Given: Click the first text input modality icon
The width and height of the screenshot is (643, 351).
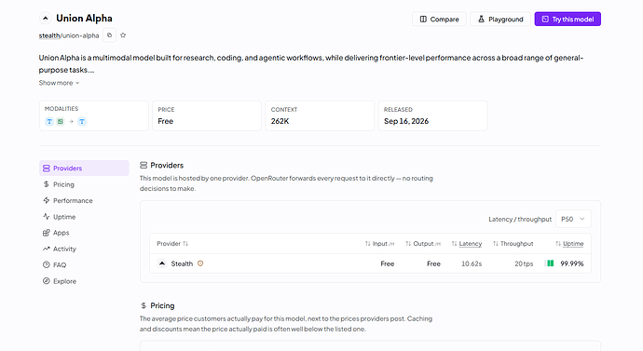Looking at the screenshot, I should tap(49, 121).
